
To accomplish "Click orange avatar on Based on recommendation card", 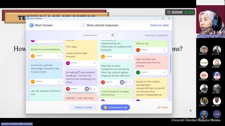I will 33,56.
